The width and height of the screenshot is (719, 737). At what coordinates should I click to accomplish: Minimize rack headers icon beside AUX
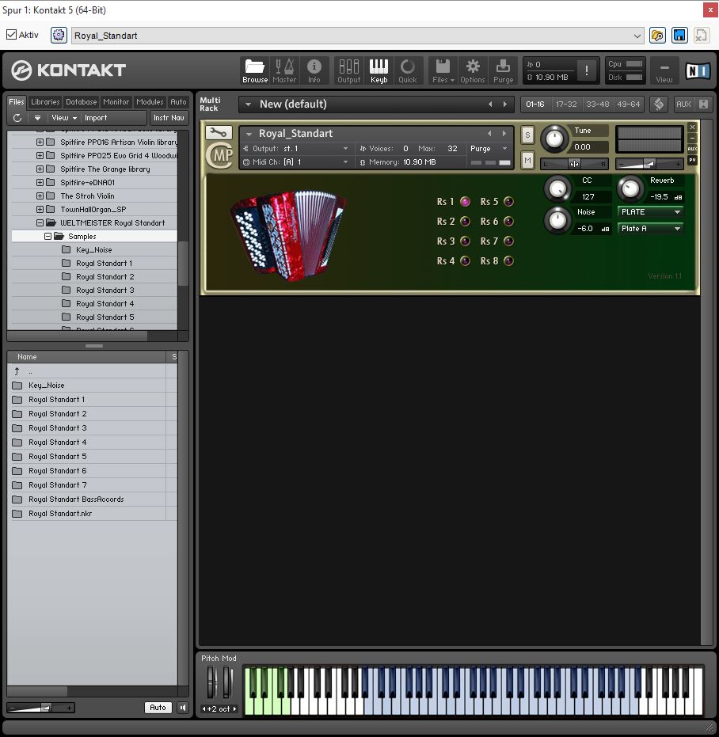(703, 104)
